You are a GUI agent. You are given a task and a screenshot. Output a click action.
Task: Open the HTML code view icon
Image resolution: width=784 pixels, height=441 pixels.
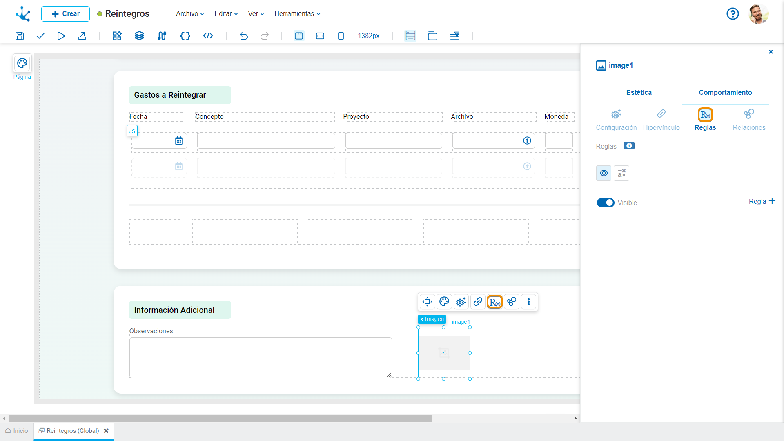point(208,36)
